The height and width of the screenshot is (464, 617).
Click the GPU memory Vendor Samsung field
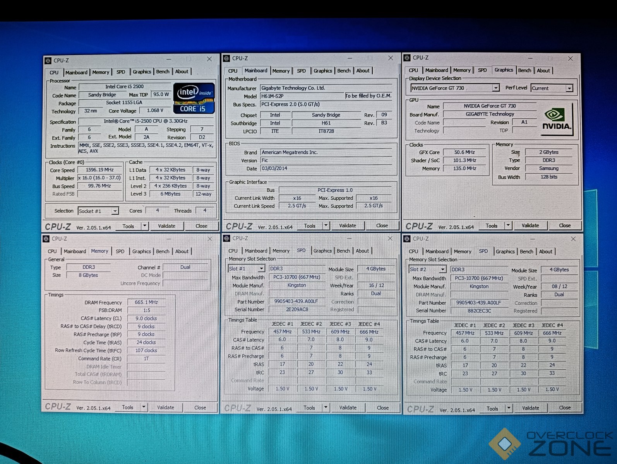[549, 169]
